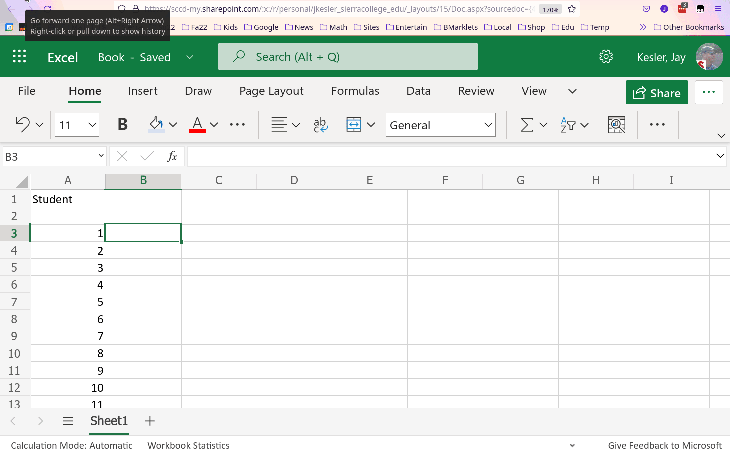Click the Undo icon
730x454 pixels.
coord(22,124)
